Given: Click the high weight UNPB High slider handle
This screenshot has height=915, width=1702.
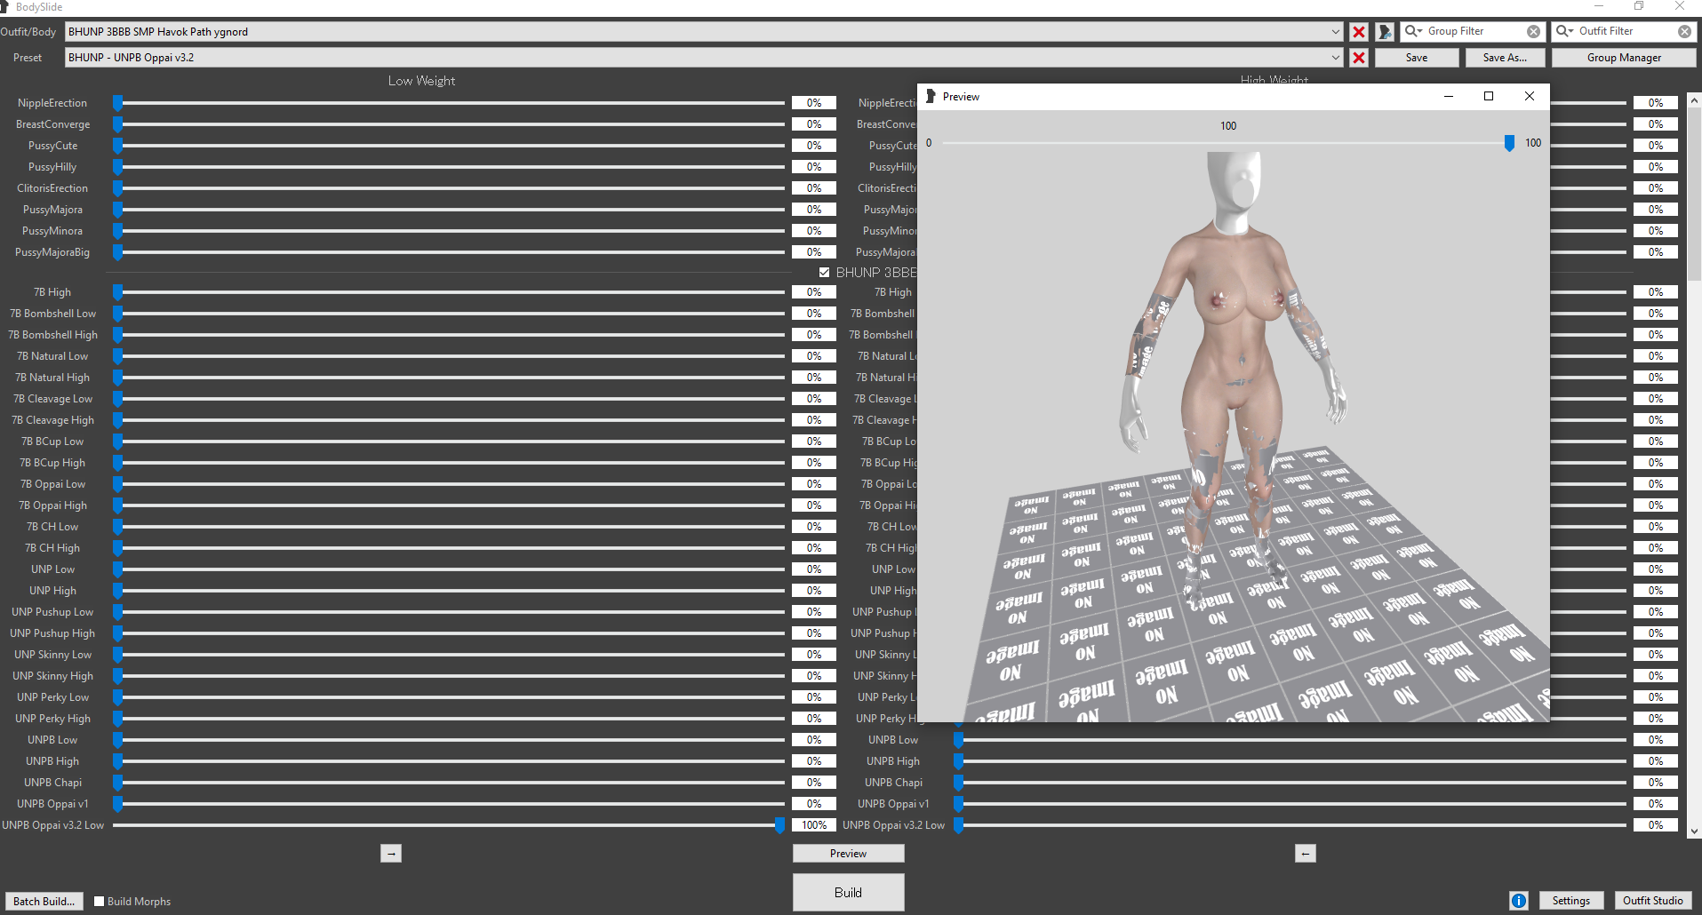Looking at the screenshot, I should 958,761.
